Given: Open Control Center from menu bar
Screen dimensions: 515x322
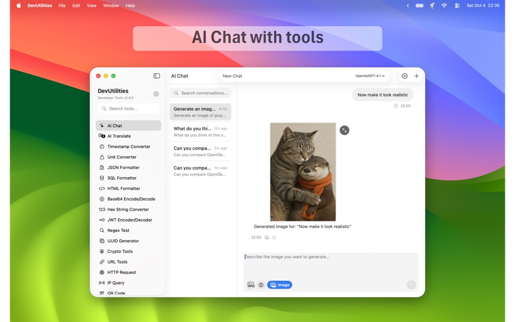Looking at the screenshot, I should (457, 5).
